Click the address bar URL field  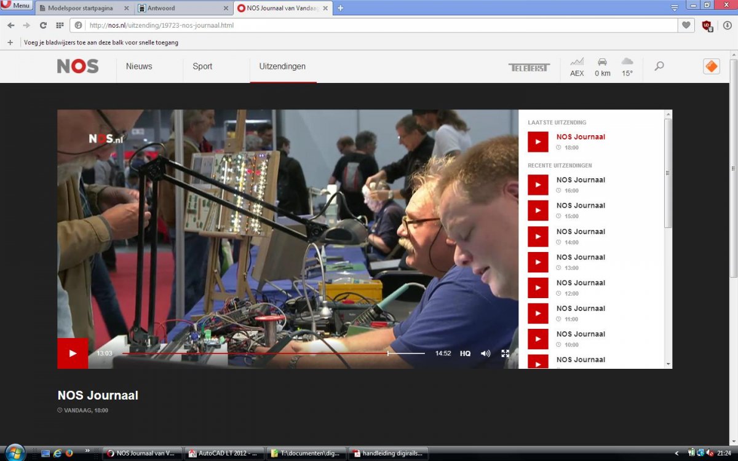(373, 25)
